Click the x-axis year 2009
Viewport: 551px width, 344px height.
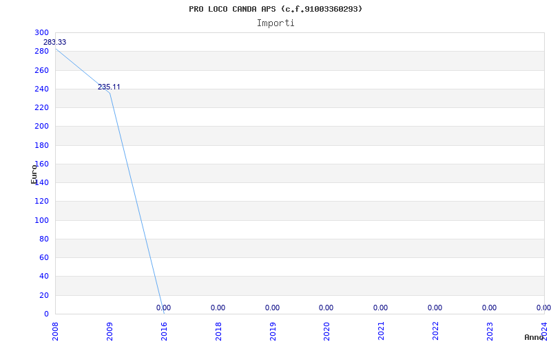tap(110, 332)
